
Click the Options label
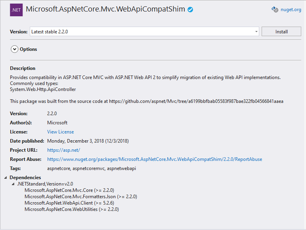tap(28, 49)
